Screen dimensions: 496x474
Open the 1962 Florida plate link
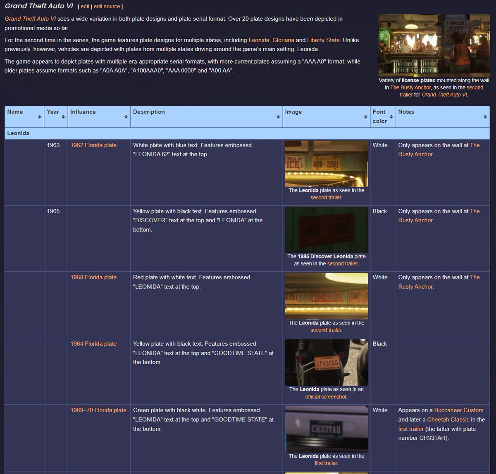click(x=93, y=145)
